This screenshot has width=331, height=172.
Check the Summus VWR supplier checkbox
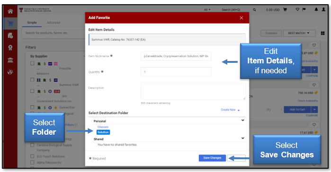(x=32, y=80)
